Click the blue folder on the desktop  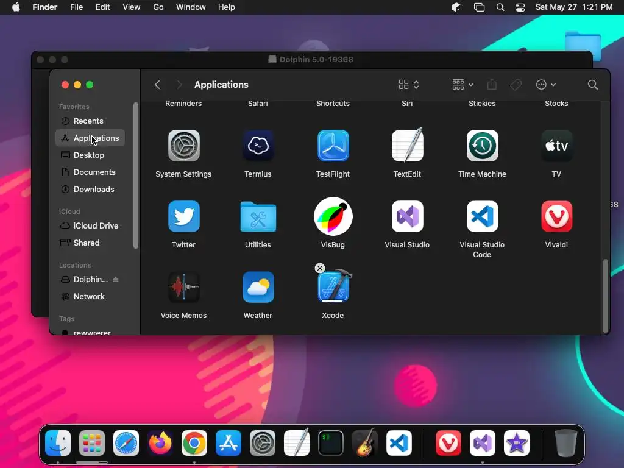[583, 46]
